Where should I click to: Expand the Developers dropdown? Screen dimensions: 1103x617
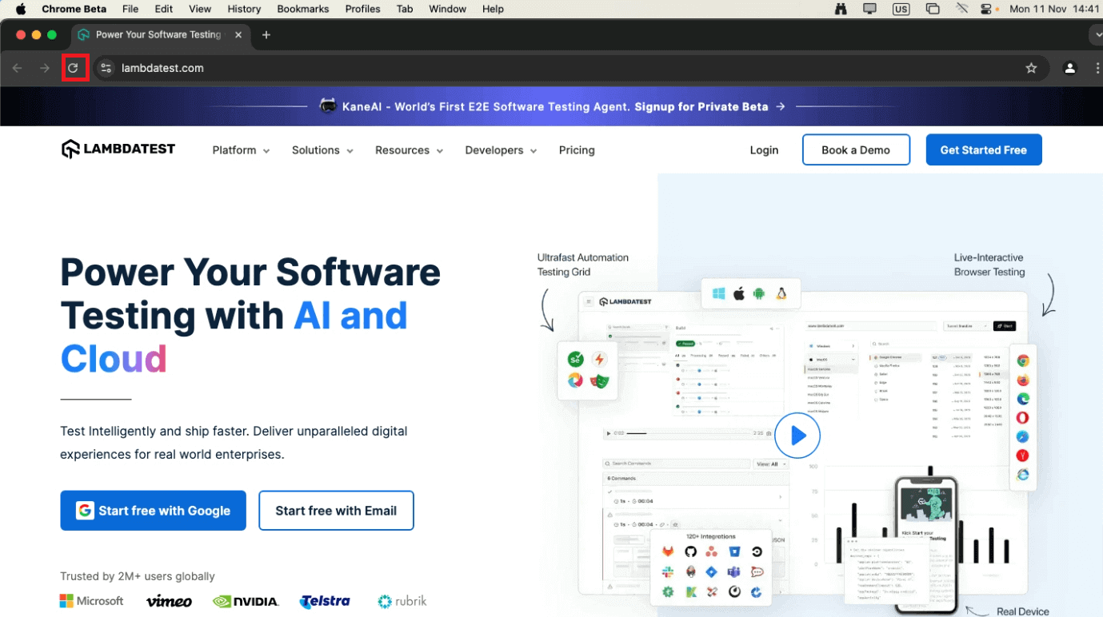501,150
